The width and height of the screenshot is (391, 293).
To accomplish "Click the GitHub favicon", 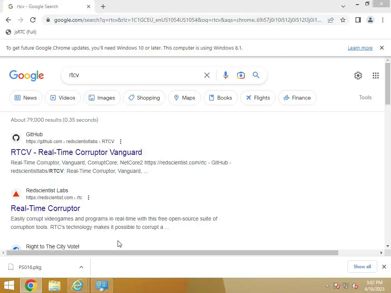I will pos(16,137).
